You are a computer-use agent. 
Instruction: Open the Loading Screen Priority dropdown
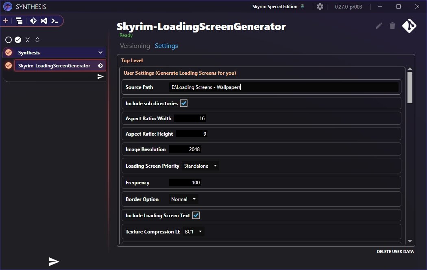200,166
